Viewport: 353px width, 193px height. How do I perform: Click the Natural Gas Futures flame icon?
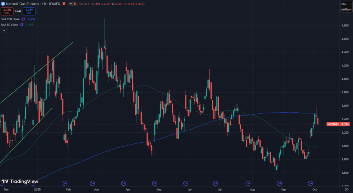tap(3, 3)
